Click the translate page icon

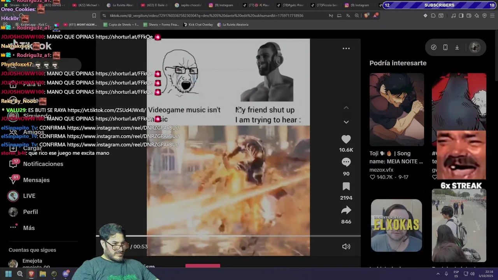[x=348, y=16]
